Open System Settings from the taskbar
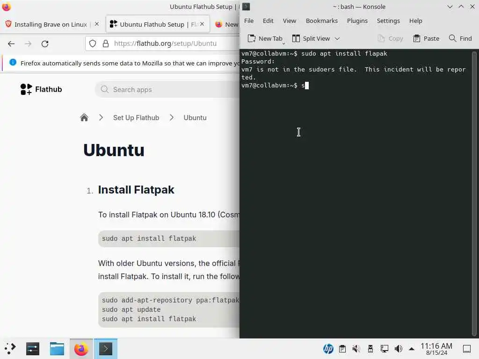The height and width of the screenshot is (359, 479). (33, 349)
